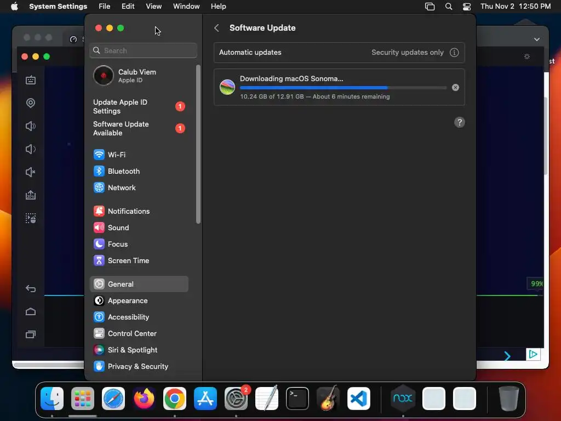Viewport: 561px width, 421px height.
Task: Click home icon in Nox sidebar
Action: [x=31, y=312]
